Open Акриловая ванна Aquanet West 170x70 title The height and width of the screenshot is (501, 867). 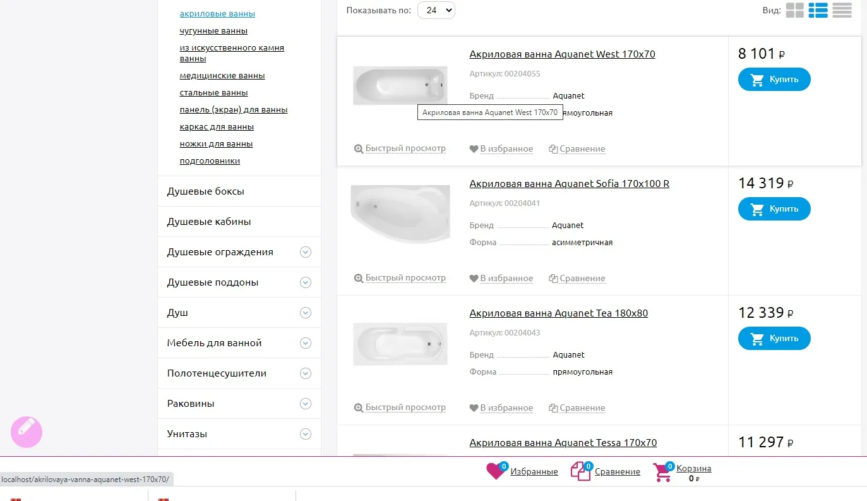(x=562, y=54)
